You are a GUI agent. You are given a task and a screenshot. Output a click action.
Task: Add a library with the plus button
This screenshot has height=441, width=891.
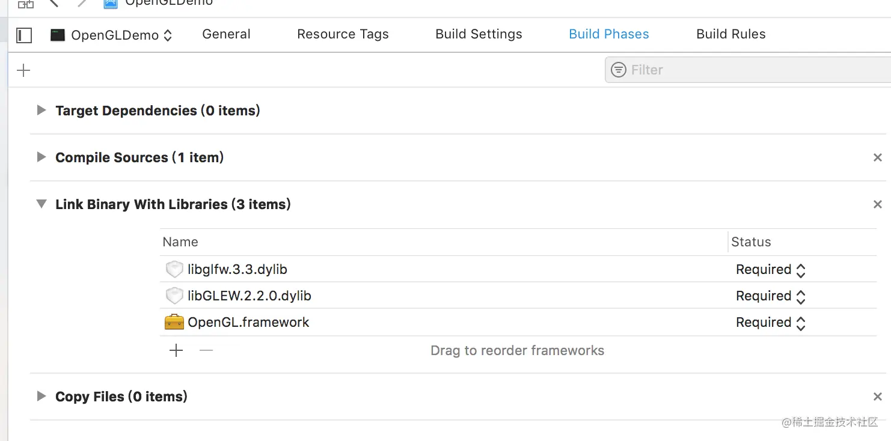pyautogui.click(x=176, y=350)
